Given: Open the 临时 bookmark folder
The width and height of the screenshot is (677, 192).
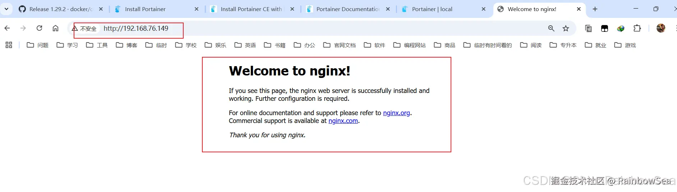Looking at the screenshot, I should point(156,45).
